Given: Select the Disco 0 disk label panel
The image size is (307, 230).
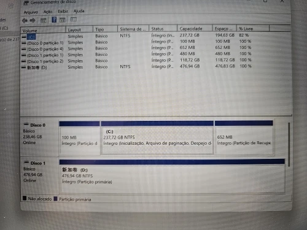Looking at the screenshot, I should click(x=39, y=137).
